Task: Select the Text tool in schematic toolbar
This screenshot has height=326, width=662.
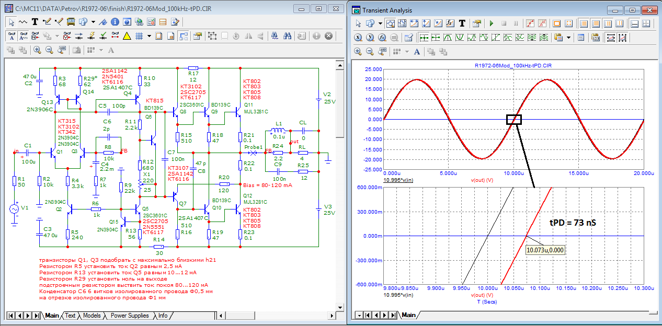Action: tap(35, 22)
